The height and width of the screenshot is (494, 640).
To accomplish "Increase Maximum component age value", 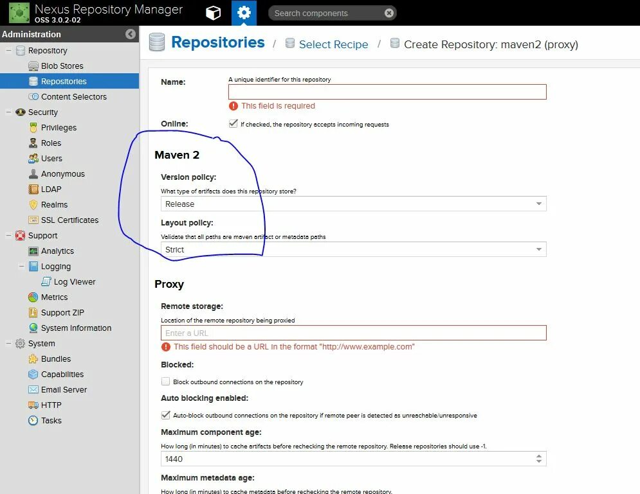I will (x=539, y=457).
